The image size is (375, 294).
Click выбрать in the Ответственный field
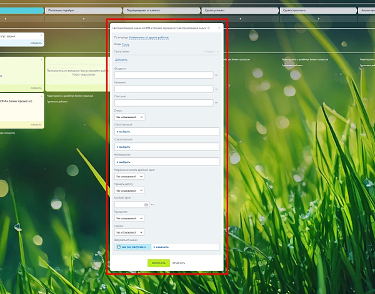[124, 132]
